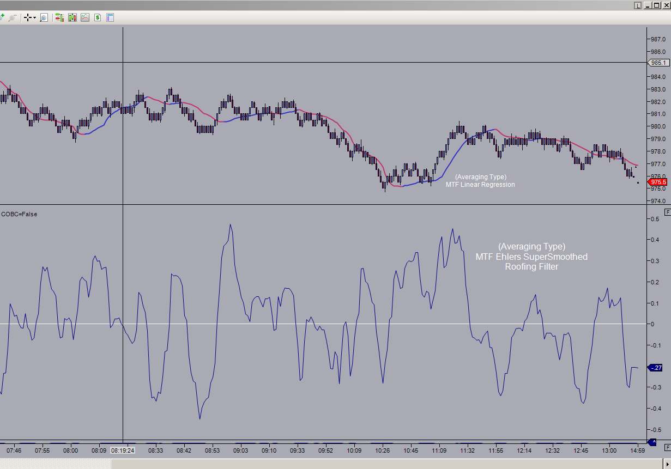Image resolution: width=671 pixels, height=469 pixels.
Task: Click the F button on price panel
Action: (667, 211)
